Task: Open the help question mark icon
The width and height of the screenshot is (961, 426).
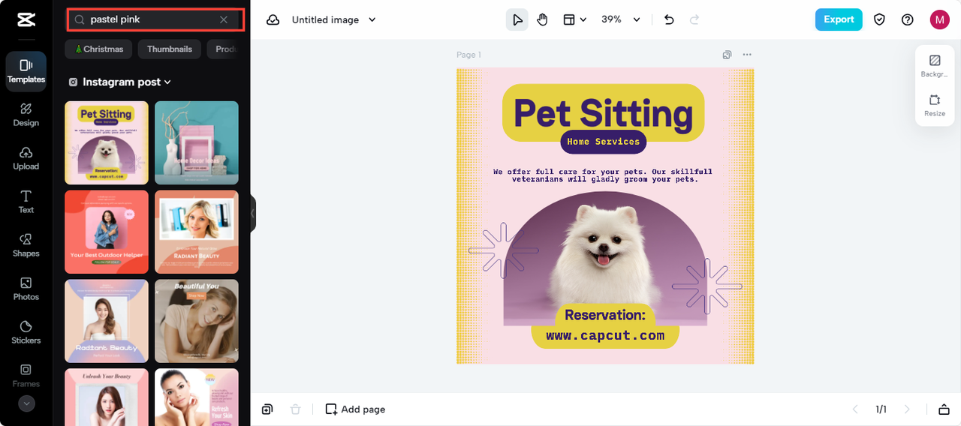Action: pos(908,20)
